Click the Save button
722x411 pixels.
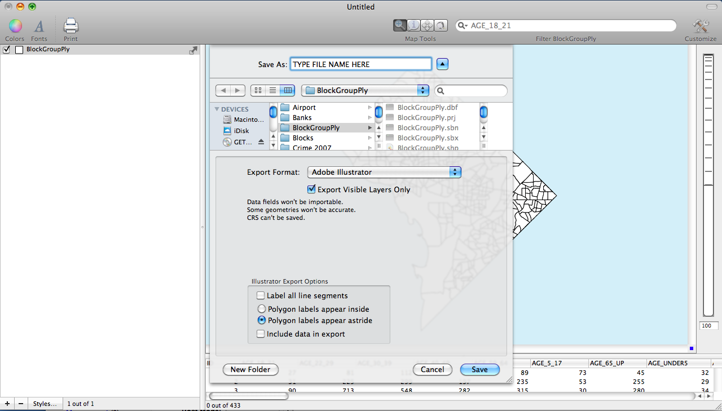click(479, 369)
